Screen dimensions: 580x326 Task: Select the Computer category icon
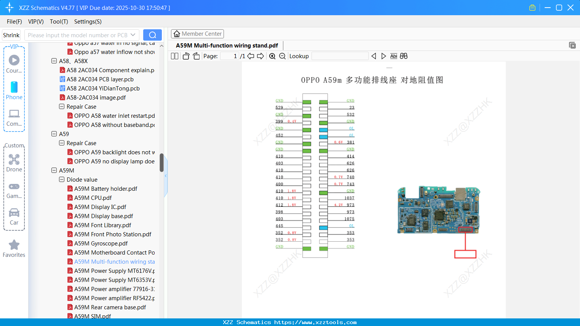14,117
